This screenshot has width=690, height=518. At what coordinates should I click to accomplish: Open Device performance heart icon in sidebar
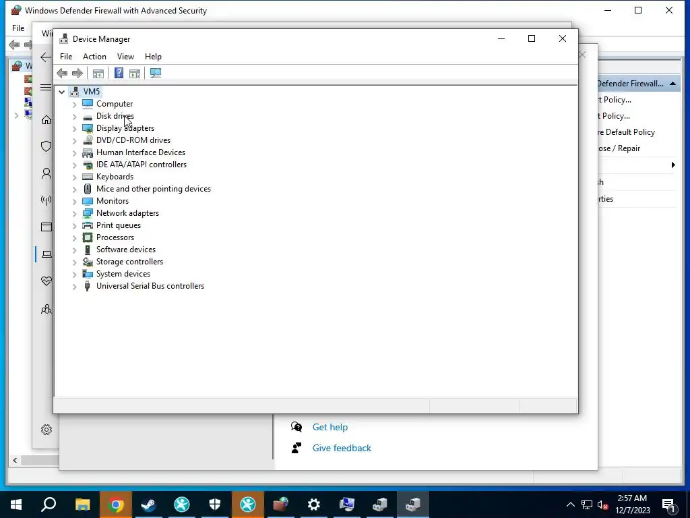46,281
